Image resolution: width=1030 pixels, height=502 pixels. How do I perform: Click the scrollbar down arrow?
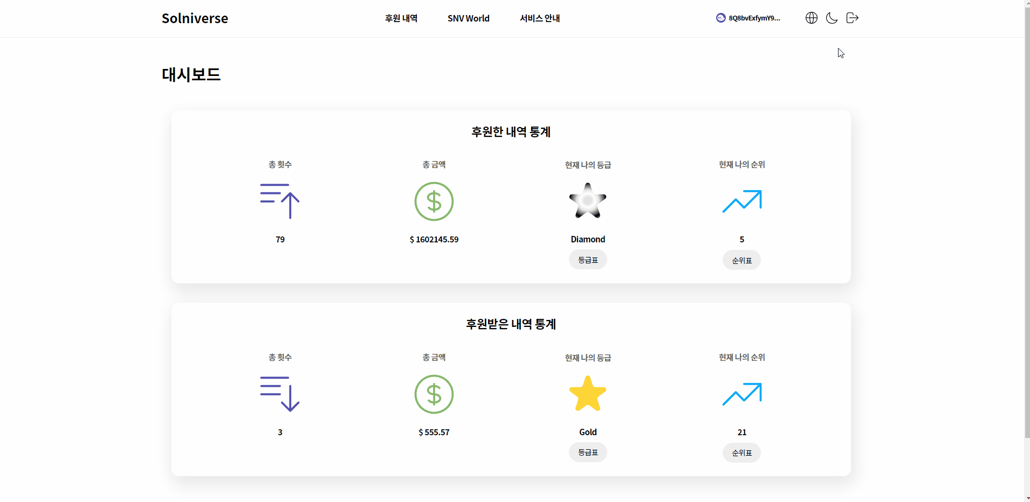click(x=1027, y=498)
